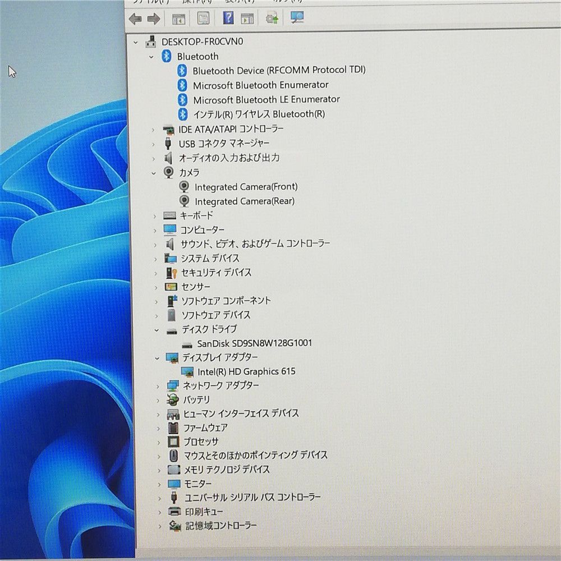561x561 pixels.
Task: Select the バッテリ category item
Action: (x=196, y=400)
